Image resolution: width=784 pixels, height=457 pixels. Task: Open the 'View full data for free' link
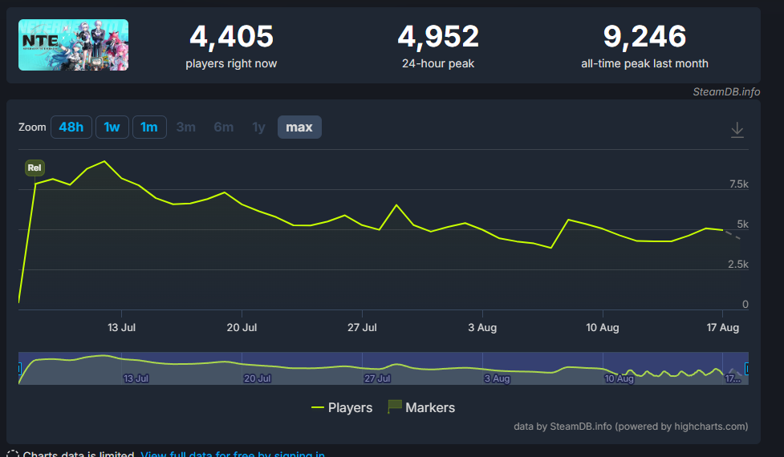(x=233, y=454)
